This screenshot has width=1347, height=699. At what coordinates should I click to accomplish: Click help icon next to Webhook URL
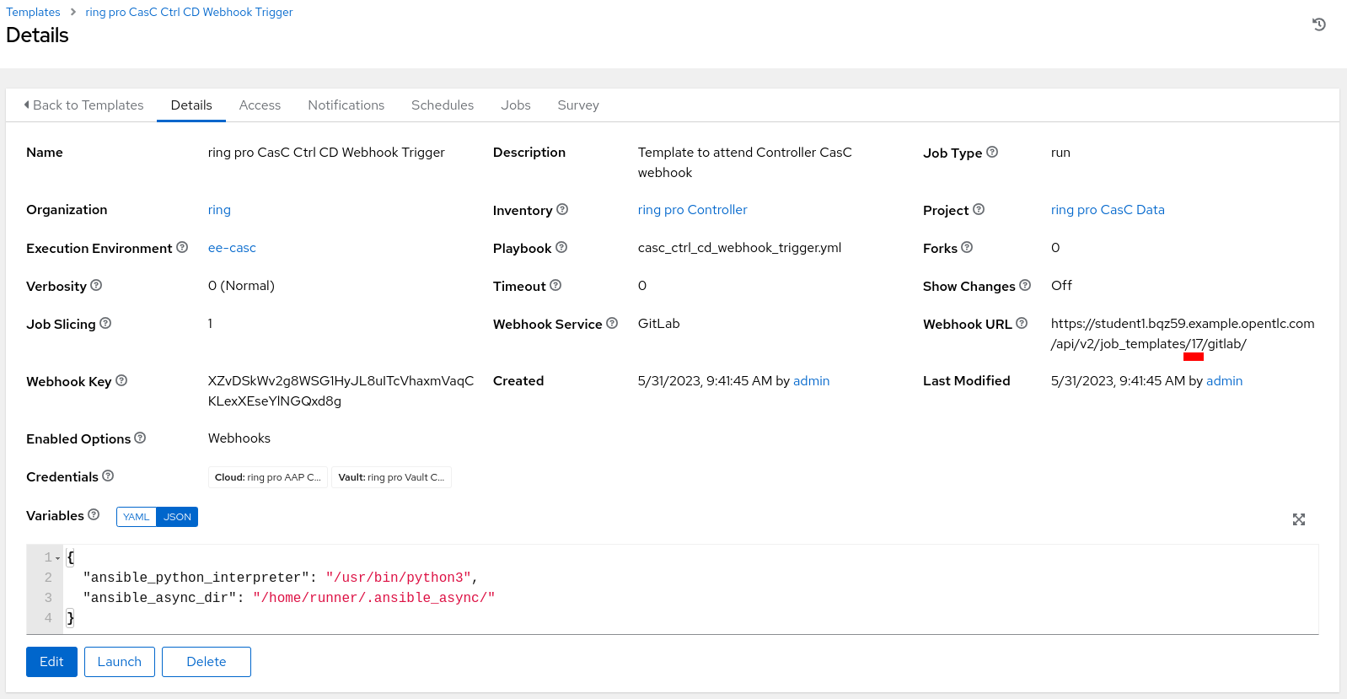pos(1022,323)
